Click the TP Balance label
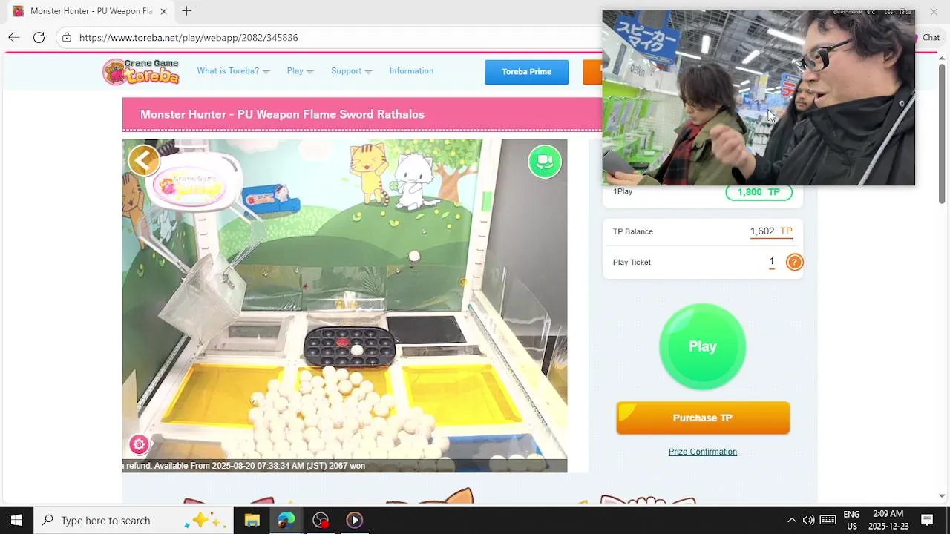 [x=633, y=231]
